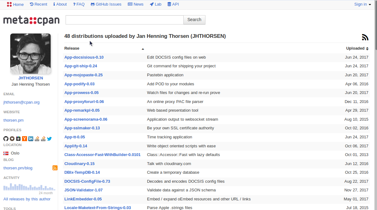Click the location text 'Oslo'
The height and width of the screenshot is (210, 377).
click(x=15, y=153)
